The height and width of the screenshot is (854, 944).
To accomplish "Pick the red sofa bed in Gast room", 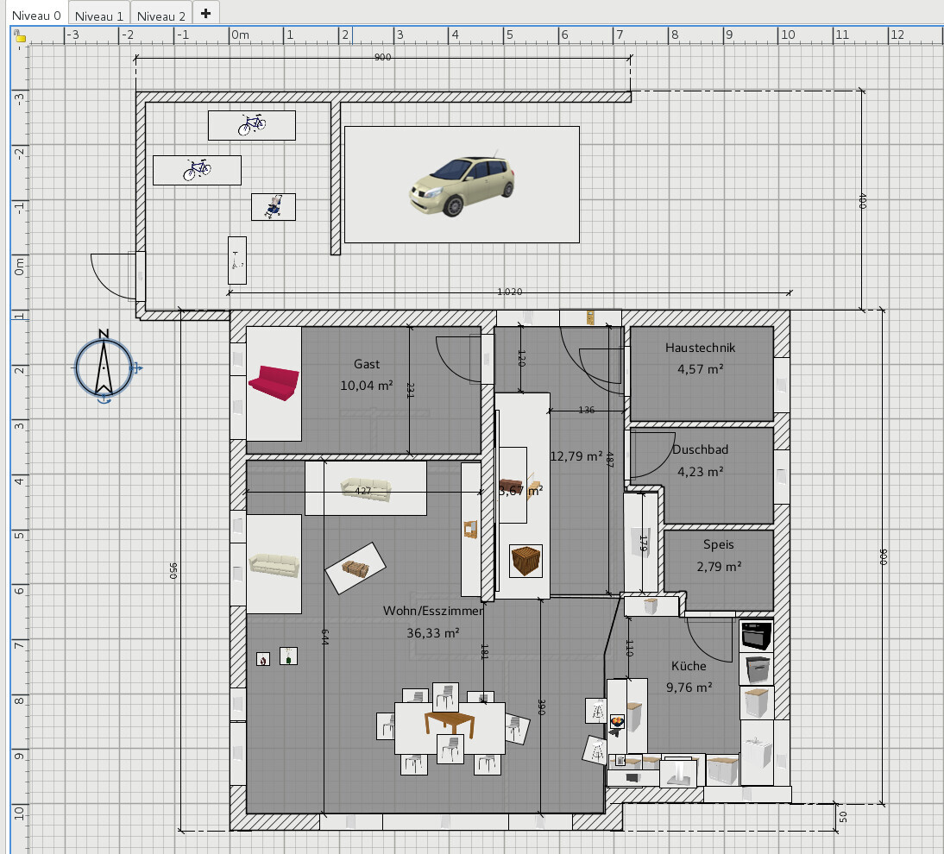I will [274, 384].
